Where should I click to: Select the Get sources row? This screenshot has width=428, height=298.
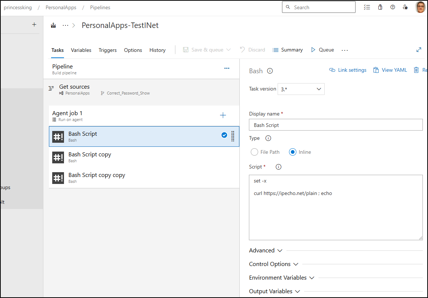point(142,90)
